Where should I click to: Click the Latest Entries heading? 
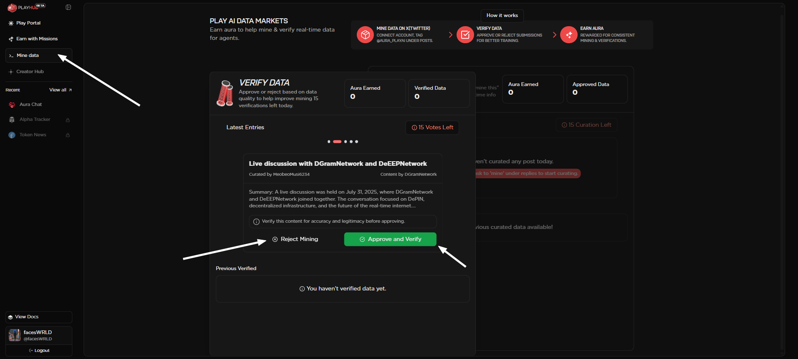[x=245, y=128]
